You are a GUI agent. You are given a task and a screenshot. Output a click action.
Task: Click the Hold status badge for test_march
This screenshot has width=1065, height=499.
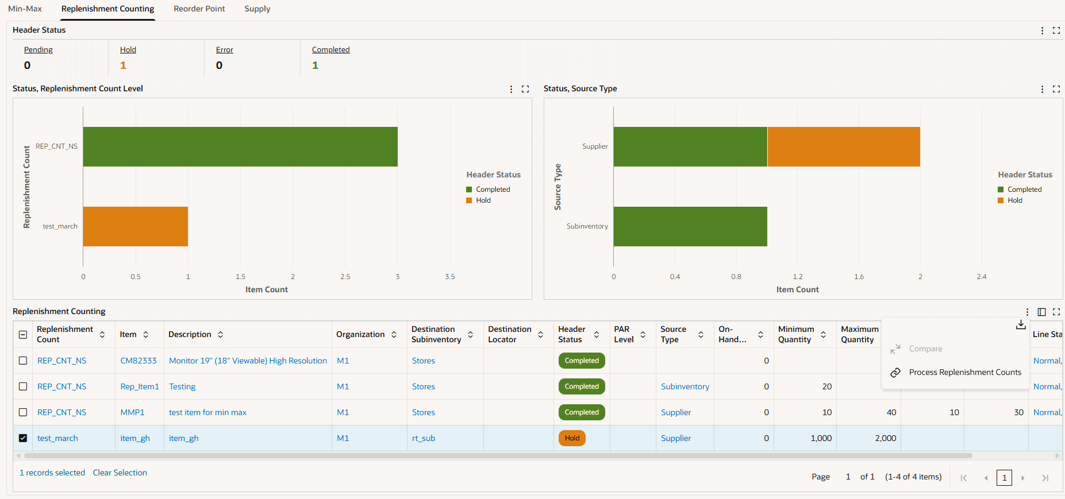pyautogui.click(x=572, y=438)
